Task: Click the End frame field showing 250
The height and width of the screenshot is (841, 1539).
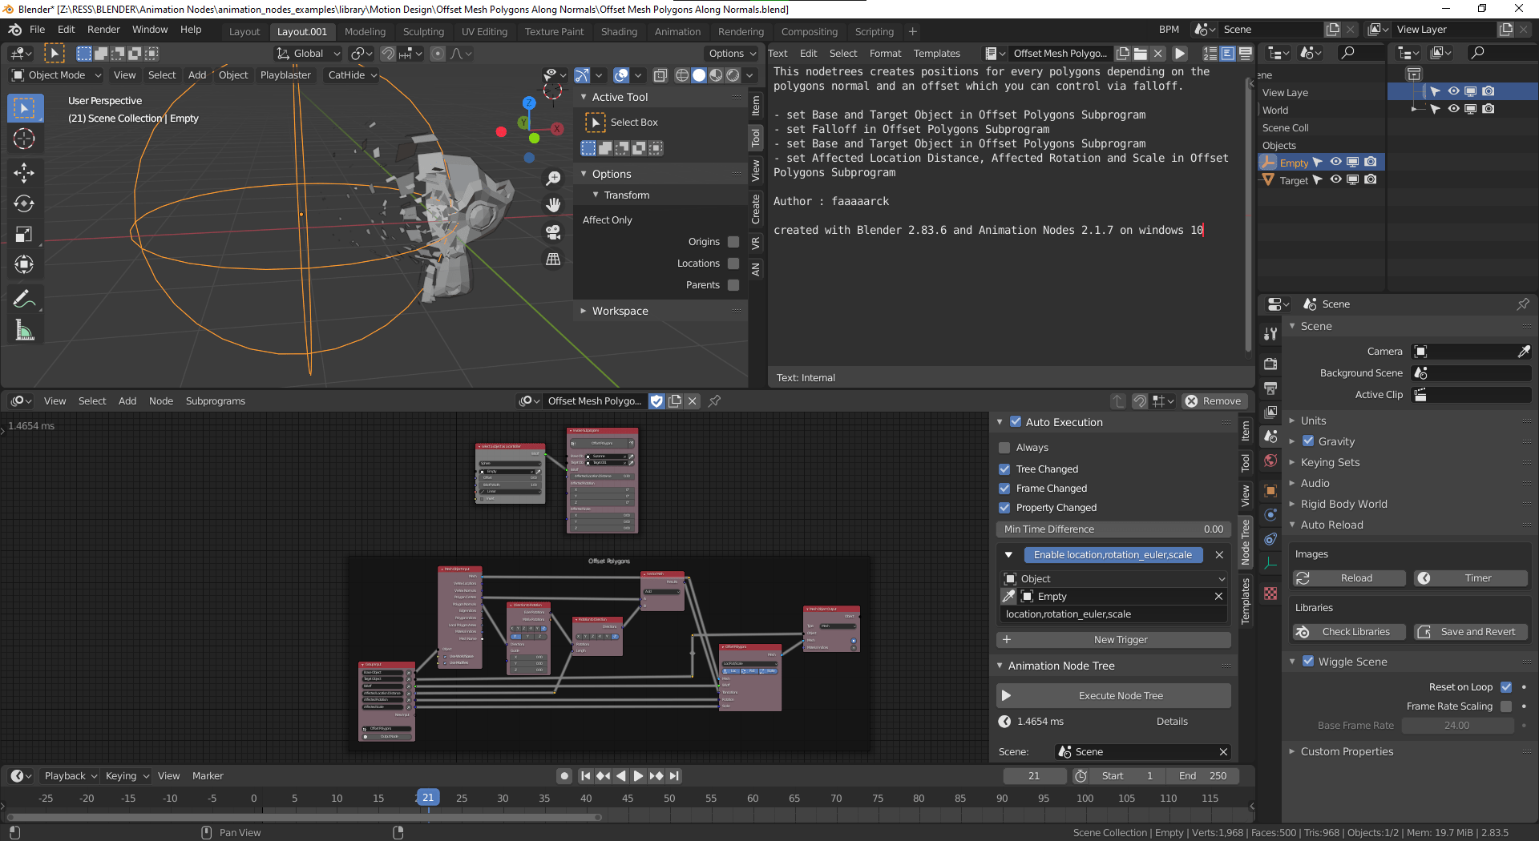Action: tap(1204, 775)
